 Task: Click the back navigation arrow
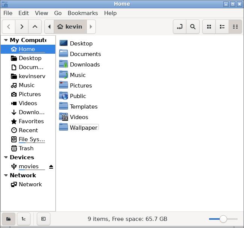coord(9,27)
